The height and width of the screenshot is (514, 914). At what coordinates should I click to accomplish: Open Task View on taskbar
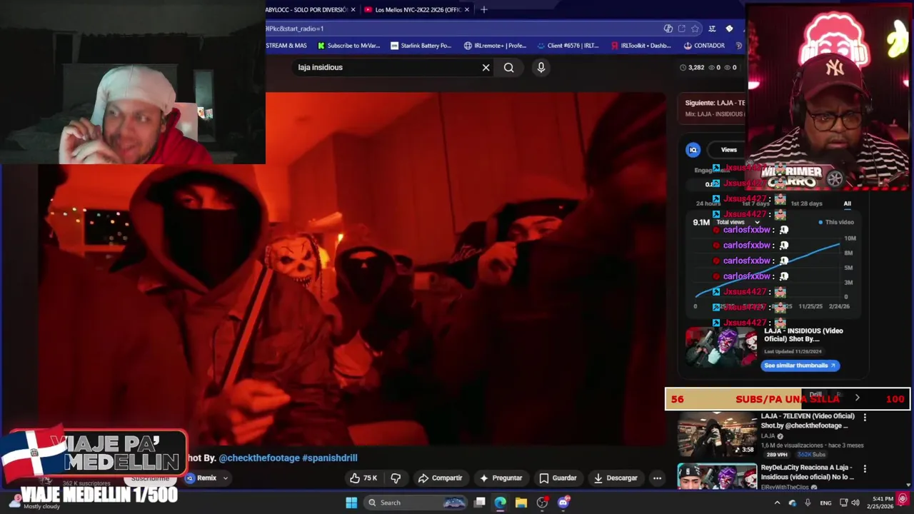[x=480, y=503]
